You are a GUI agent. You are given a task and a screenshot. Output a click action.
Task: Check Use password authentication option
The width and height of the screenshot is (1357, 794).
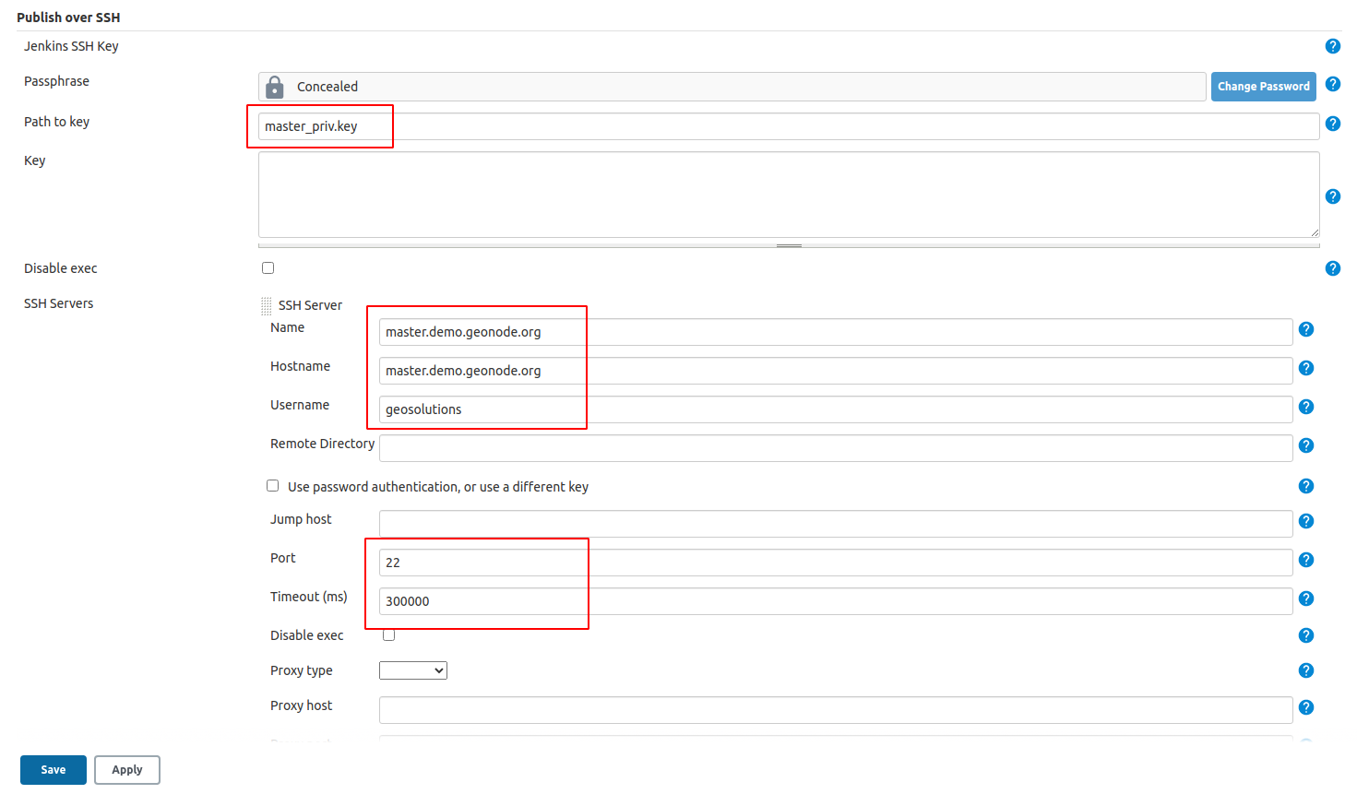(273, 486)
